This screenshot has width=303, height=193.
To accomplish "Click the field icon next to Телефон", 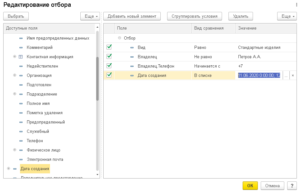I will pos(21,141).
